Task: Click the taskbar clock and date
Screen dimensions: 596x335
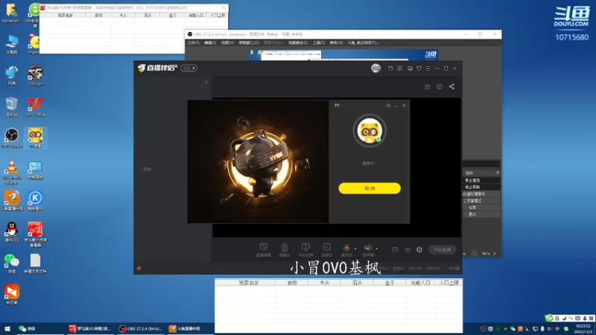Action: (x=583, y=328)
